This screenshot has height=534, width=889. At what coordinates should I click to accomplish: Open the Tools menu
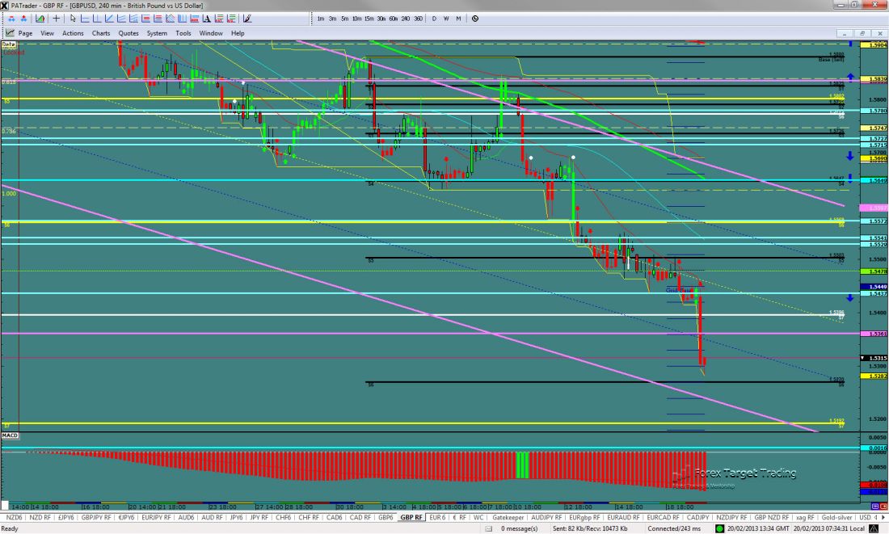(183, 33)
